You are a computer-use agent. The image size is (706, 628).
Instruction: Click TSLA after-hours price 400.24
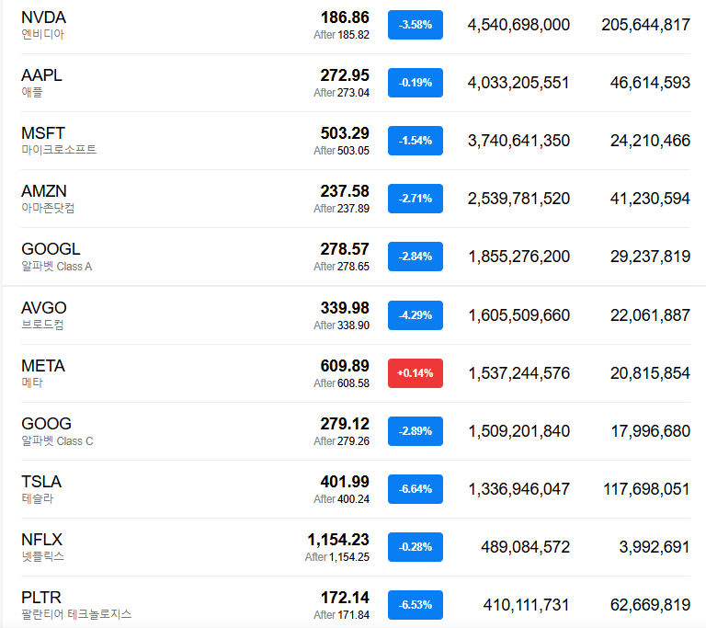(353, 499)
